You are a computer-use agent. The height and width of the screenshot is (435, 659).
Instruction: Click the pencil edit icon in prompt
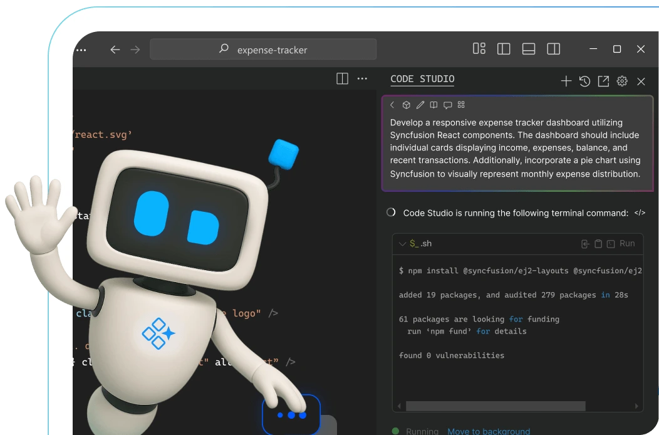(x=420, y=105)
